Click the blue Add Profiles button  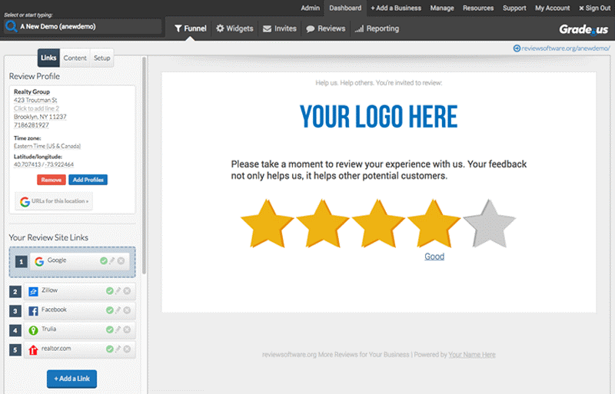[x=88, y=180]
